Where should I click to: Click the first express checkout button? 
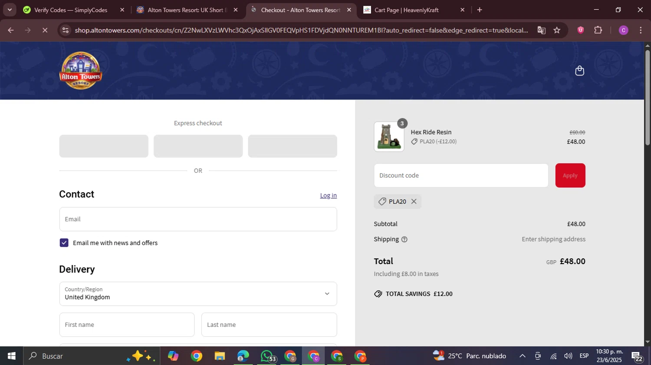tap(104, 146)
